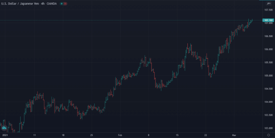The width and height of the screenshot is (275, 138).
Task: Open the JPY currency selector
Action: coord(268,4)
